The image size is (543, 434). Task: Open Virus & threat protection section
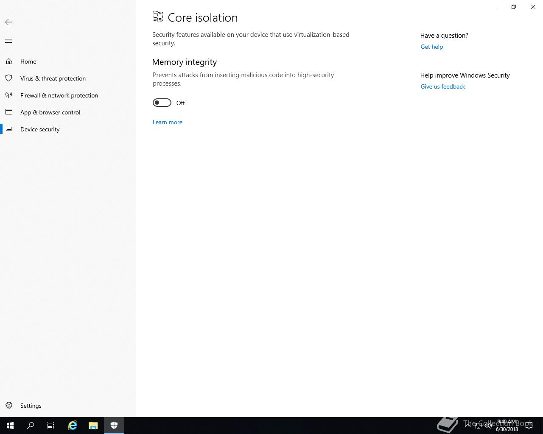(68, 78)
